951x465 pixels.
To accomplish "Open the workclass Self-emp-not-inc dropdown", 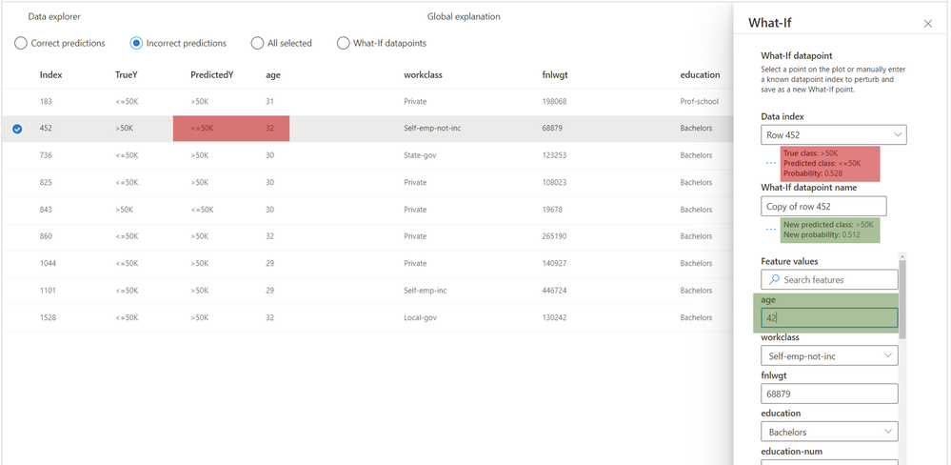I will coord(829,355).
